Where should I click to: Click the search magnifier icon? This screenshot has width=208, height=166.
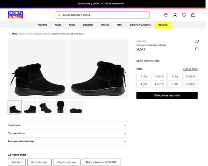click(x=59, y=15)
